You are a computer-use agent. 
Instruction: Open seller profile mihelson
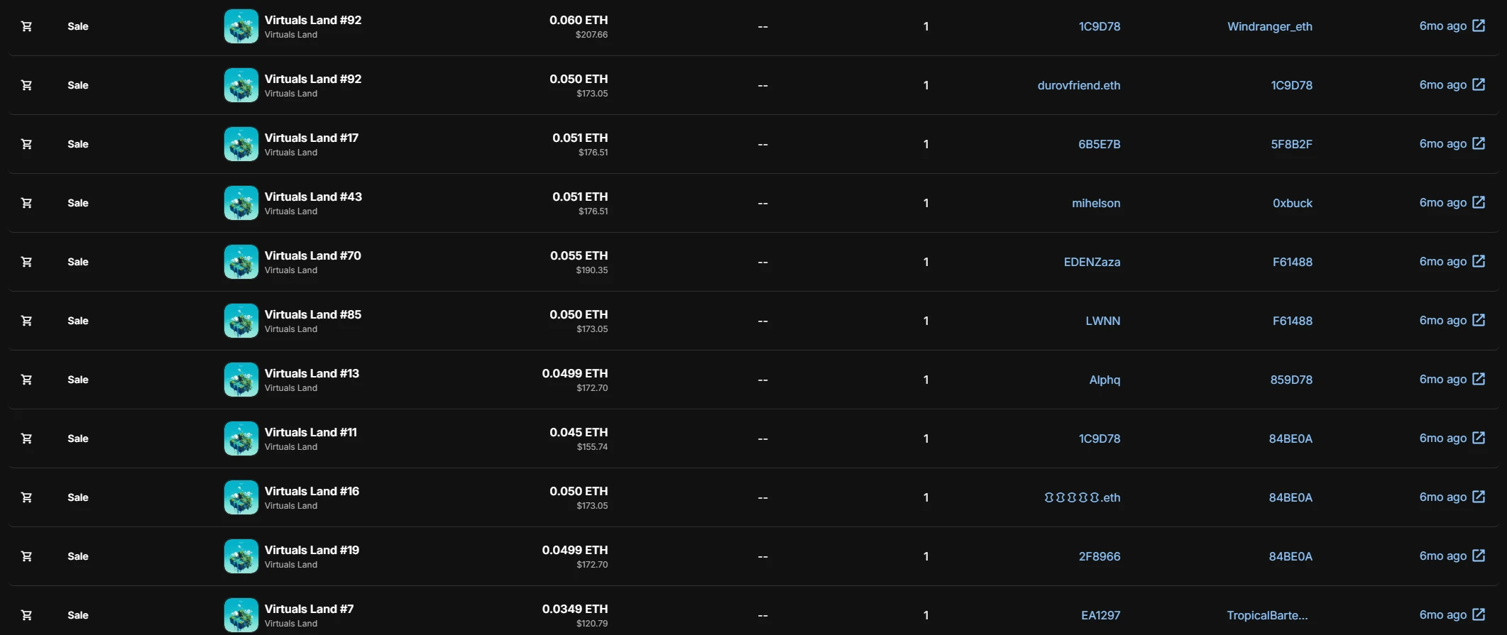pos(1095,203)
